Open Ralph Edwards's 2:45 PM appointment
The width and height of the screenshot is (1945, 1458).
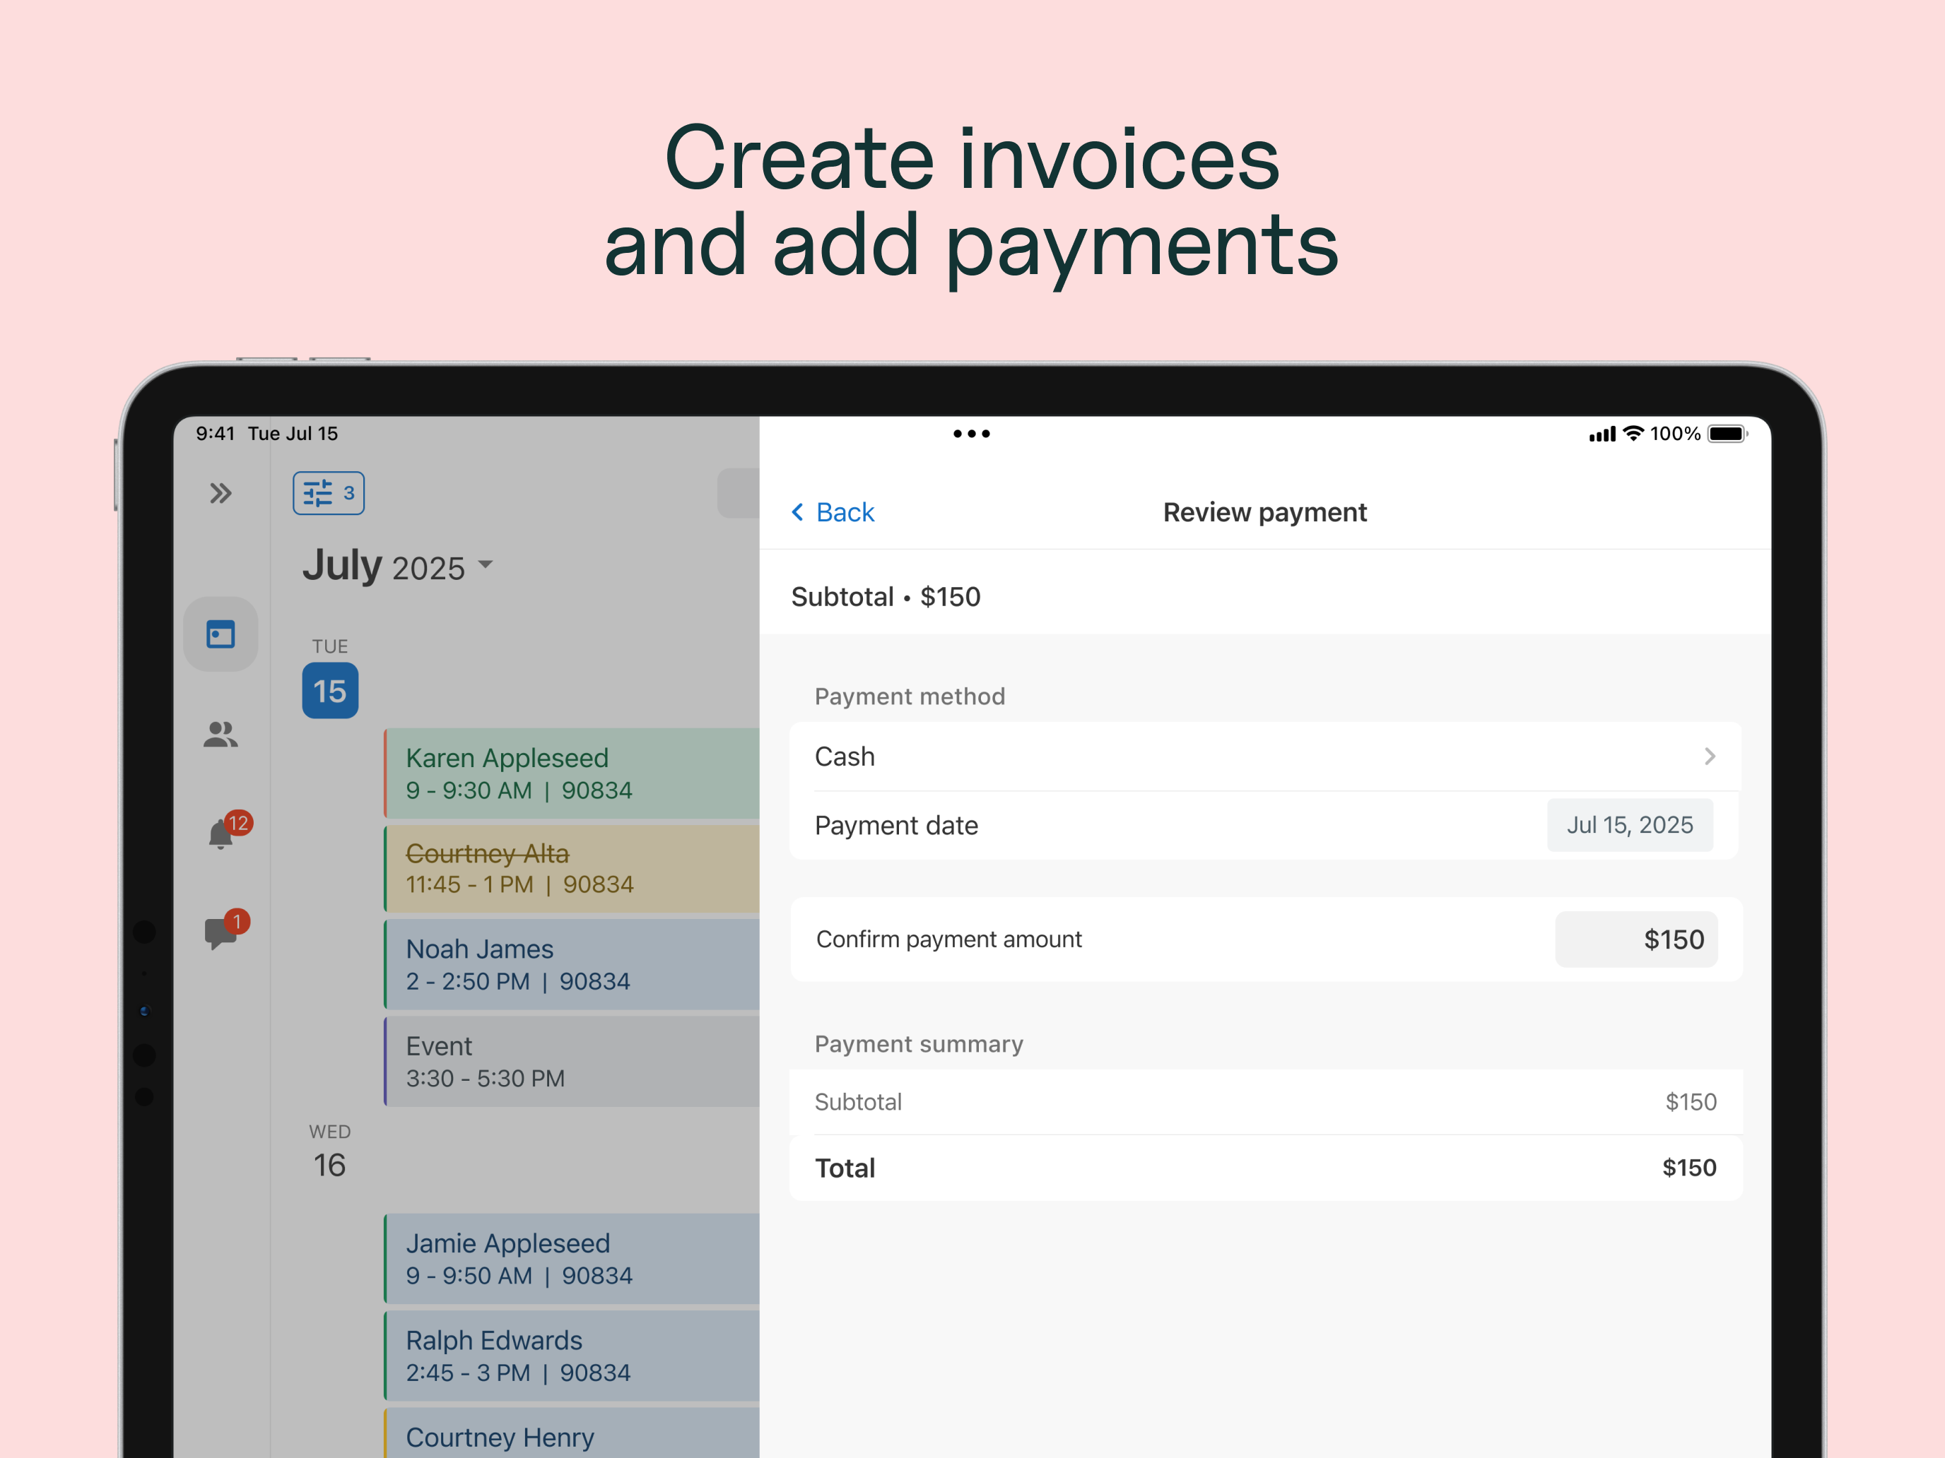563,1355
